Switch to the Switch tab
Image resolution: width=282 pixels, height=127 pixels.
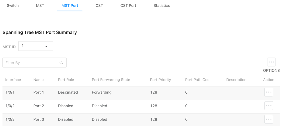[13, 5]
